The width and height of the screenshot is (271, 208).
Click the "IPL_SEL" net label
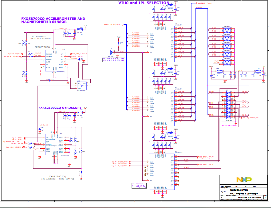122,52
